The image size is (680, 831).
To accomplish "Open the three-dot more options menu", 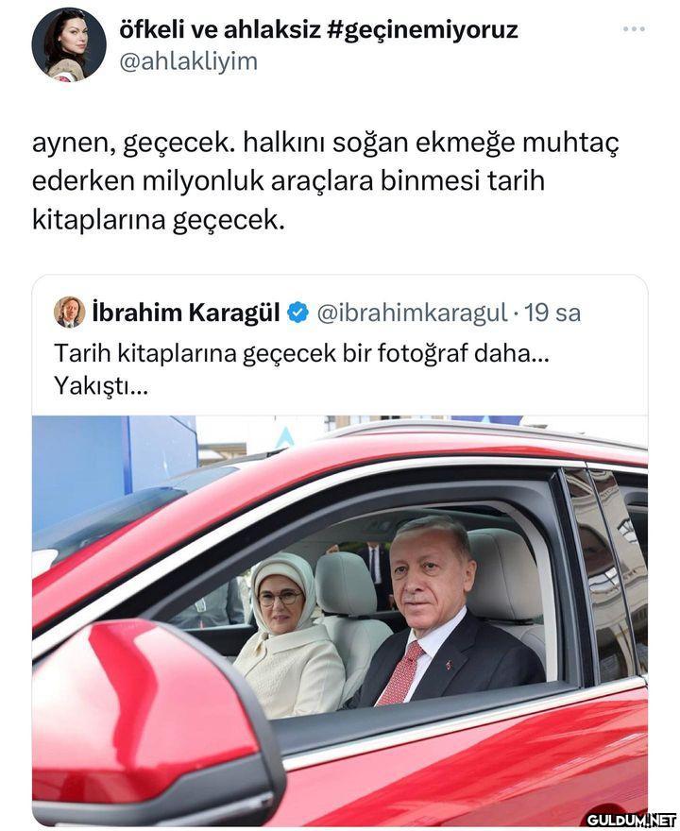I will [x=634, y=29].
